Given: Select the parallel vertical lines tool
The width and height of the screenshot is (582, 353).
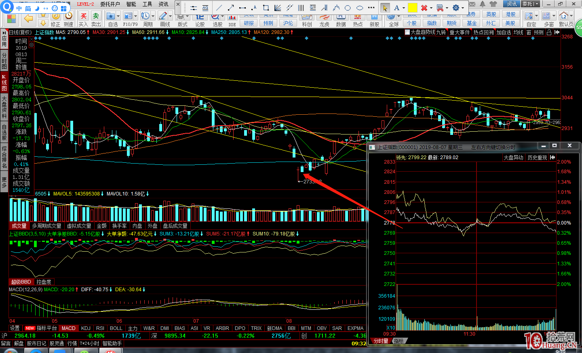Looking at the screenshot, I should pyautogui.click(x=301, y=8).
